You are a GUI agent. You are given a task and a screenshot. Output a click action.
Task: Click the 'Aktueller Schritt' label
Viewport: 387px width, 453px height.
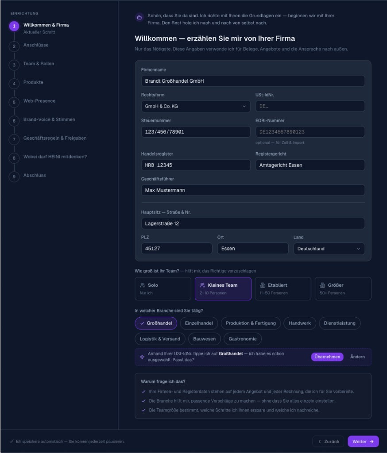click(39, 32)
